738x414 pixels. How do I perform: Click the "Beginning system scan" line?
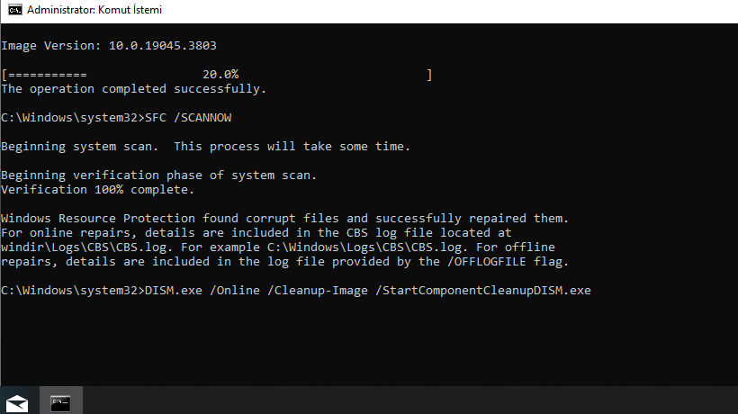click(205, 147)
